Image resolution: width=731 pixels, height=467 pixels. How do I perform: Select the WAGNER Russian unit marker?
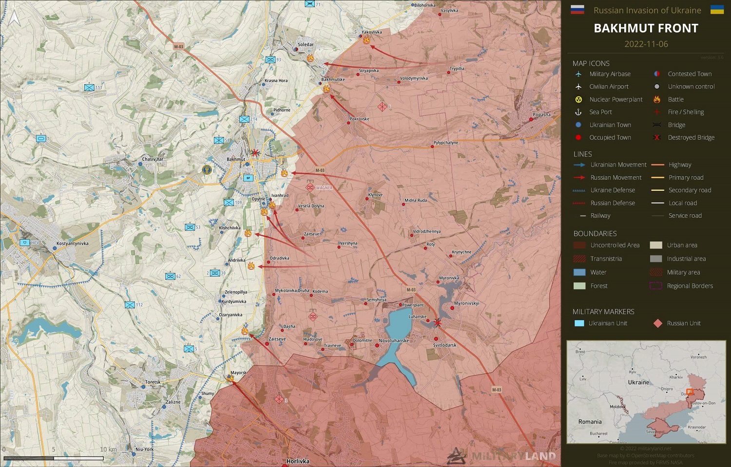[310, 187]
